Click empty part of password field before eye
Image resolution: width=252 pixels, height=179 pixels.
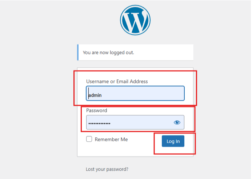tap(141, 122)
